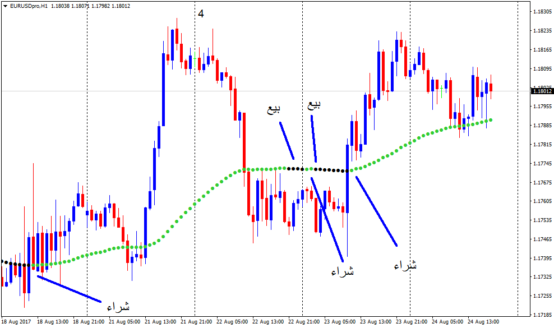Click price level 1.17395 on the price scale

pos(542,258)
